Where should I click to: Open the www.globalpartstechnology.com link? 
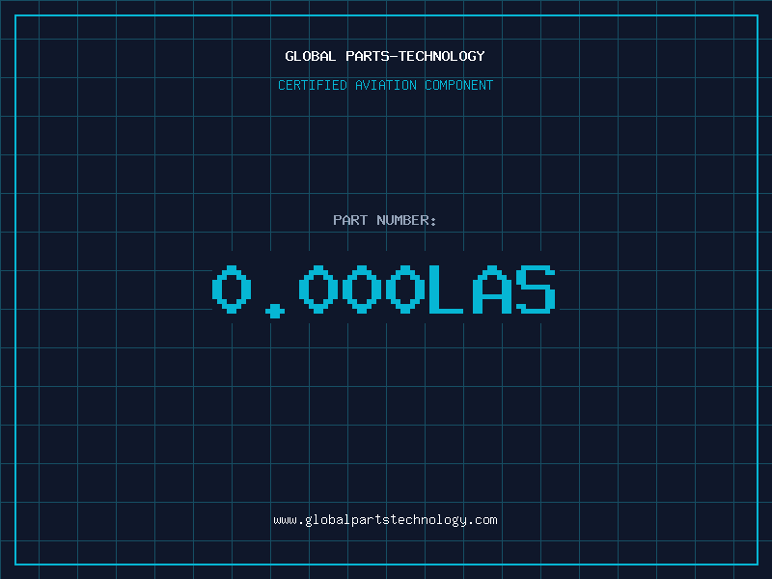point(385,520)
